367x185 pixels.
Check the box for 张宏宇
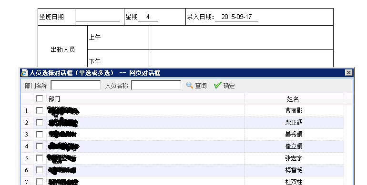click(40, 158)
